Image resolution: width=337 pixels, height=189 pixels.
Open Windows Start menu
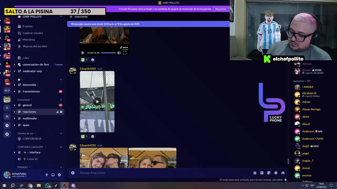4,186
